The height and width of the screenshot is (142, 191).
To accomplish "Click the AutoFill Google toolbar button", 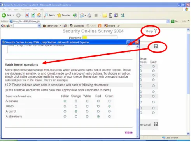I will pyautogui.click(x=91, y=26).
